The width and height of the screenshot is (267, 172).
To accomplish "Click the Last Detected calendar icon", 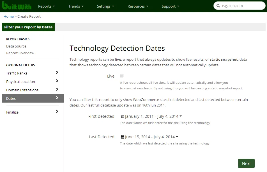I will (x=122, y=137).
